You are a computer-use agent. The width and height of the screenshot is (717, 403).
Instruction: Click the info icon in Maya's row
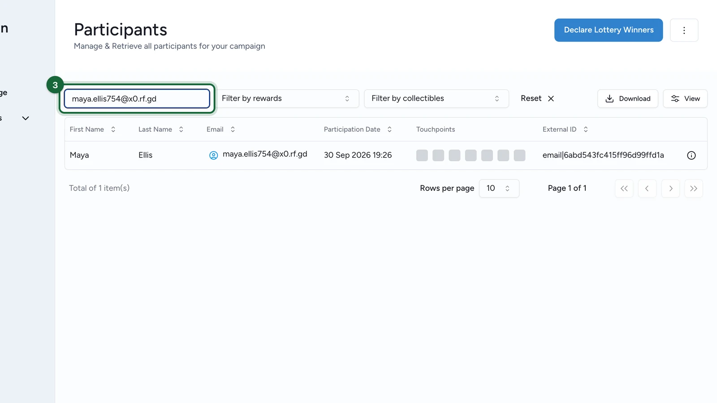click(691, 155)
